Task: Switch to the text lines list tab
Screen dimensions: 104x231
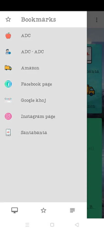Action: point(72,210)
